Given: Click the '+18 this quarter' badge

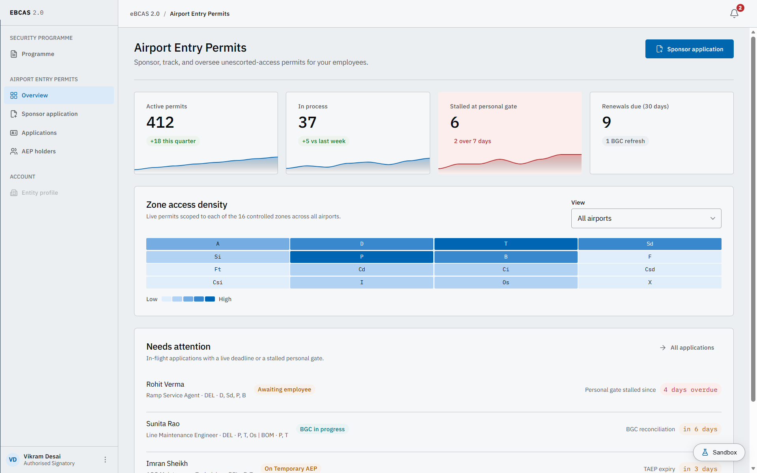Looking at the screenshot, I should (173, 141).
